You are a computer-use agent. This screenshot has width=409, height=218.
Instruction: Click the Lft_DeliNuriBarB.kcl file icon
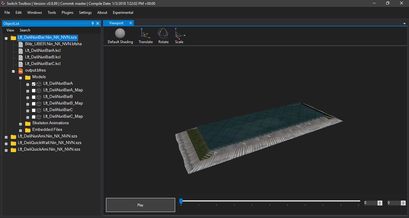tap(20, 57)
